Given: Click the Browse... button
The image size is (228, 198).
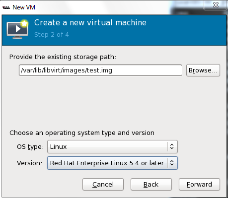Looking at the screenshot, I should point(203,70).
